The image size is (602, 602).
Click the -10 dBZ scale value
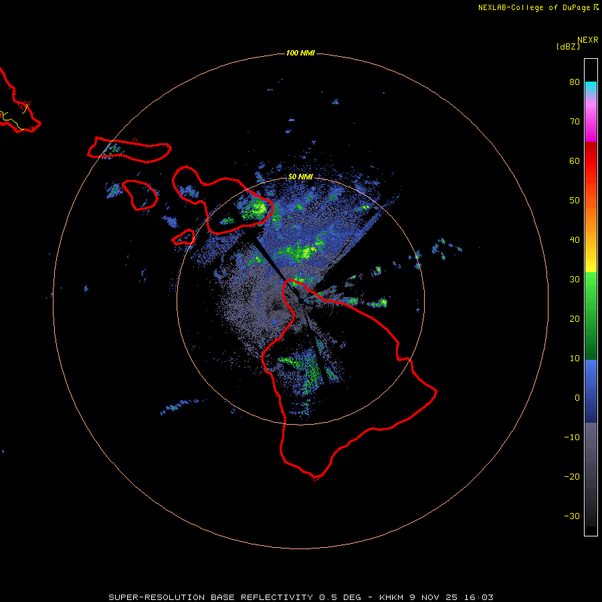(572, 437)
